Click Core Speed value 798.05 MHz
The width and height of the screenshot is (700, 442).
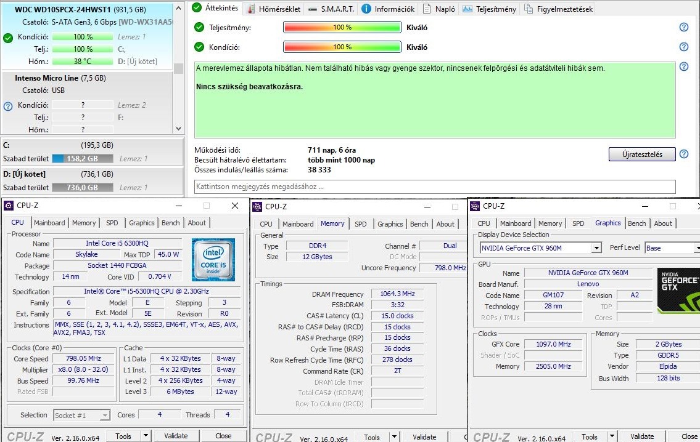83,358
